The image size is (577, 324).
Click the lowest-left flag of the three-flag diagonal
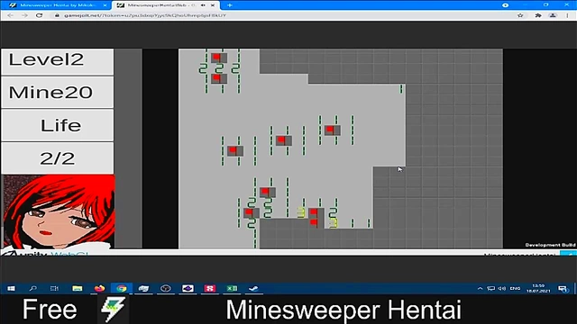235,150
